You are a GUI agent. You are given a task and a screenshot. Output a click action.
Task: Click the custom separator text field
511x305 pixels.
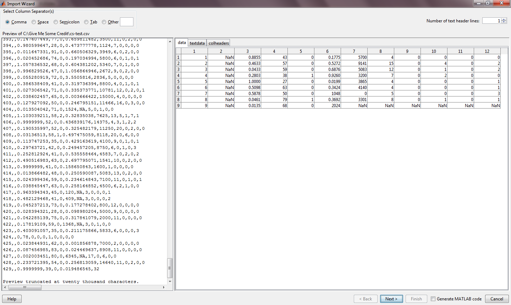pos(127,22)
